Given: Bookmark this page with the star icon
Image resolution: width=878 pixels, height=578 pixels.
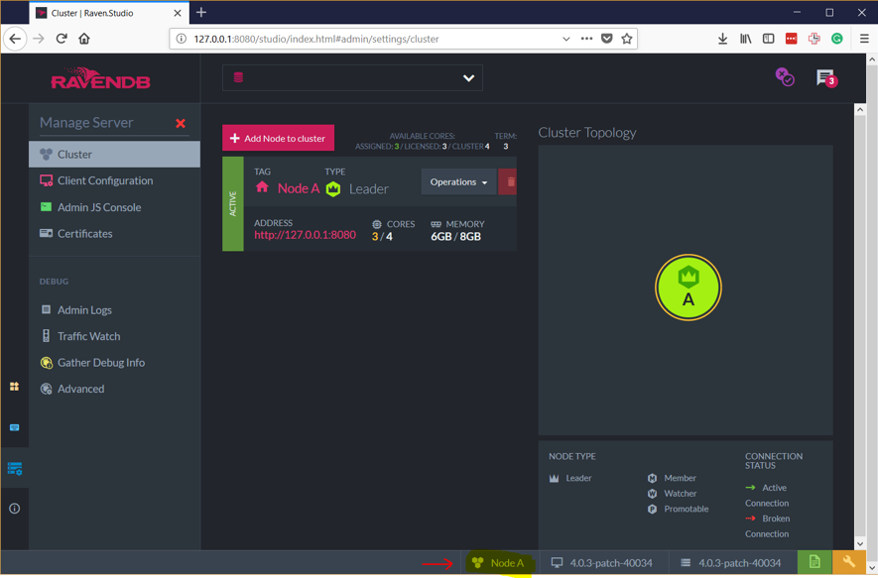Looking at the screenshot, I should (627, 39).
